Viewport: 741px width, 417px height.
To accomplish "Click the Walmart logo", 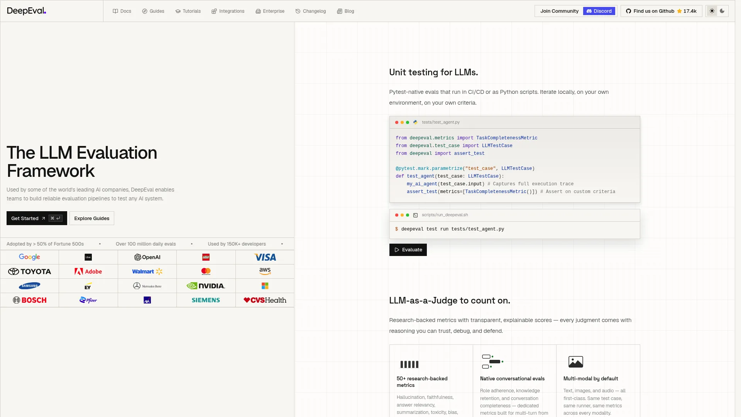I will 147,271.
